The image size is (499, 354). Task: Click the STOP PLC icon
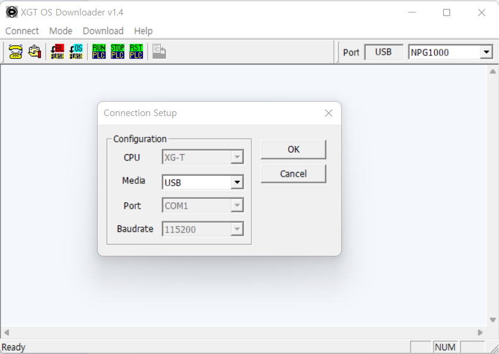pos(117,52)
